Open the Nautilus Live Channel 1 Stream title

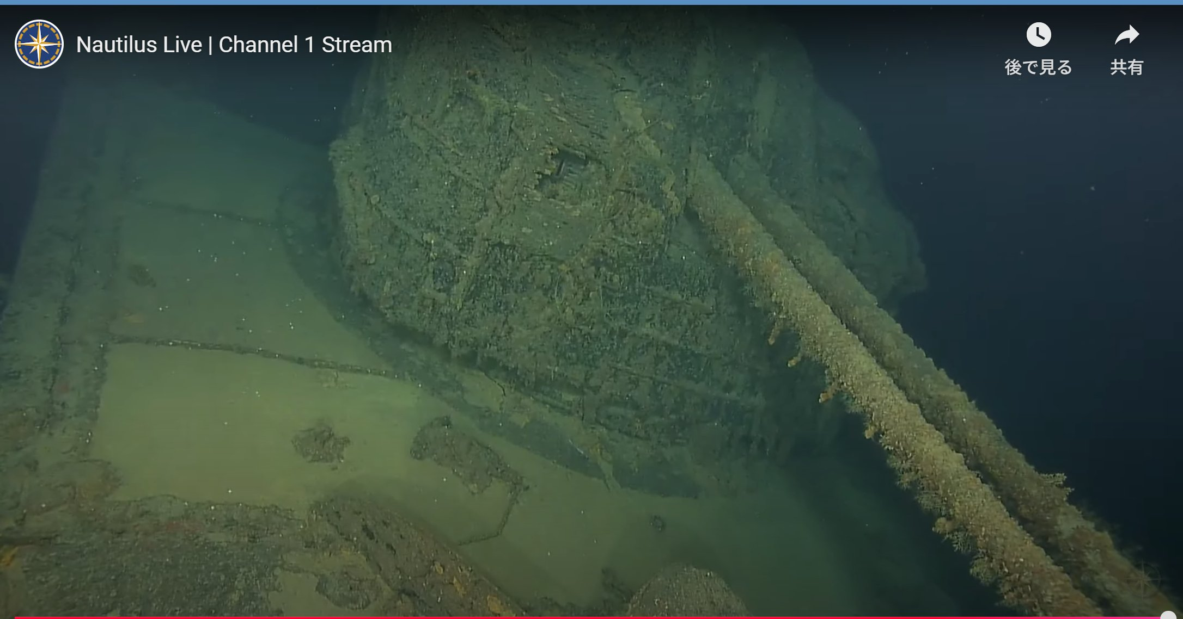(x=234, y=45)
